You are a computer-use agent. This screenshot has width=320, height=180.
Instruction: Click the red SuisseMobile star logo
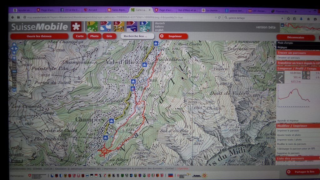[x=76, y=27]
